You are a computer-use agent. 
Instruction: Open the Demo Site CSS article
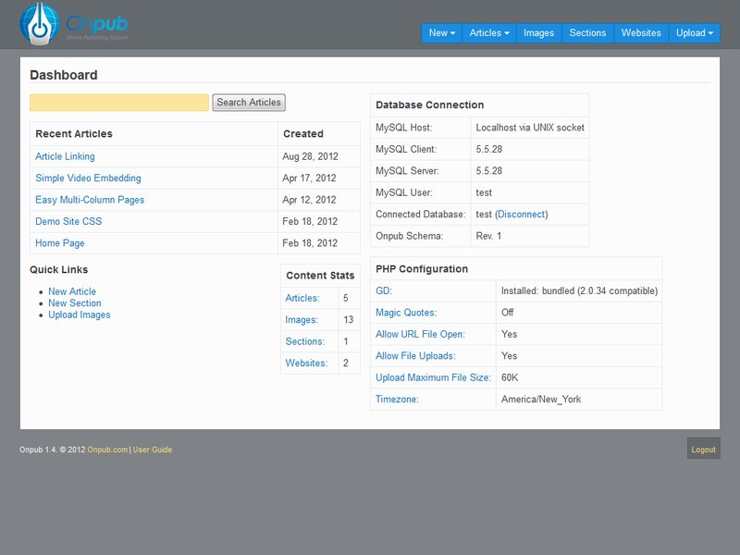(68, 221)
